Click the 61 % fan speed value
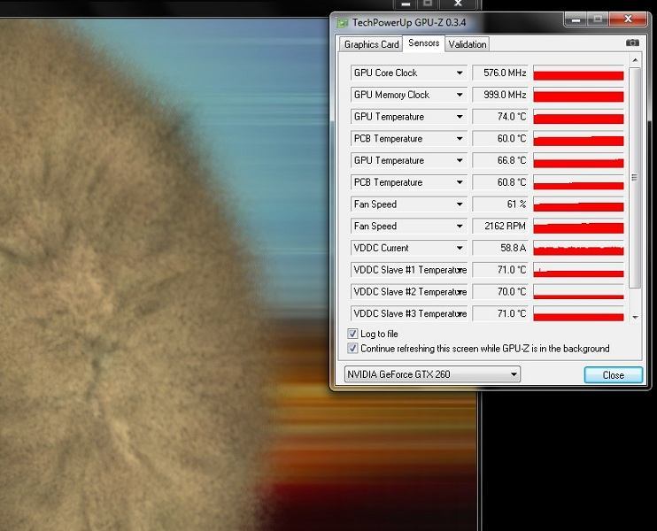Screen dimensions: 657x531 pyautogui.click(x=500, y=204)
